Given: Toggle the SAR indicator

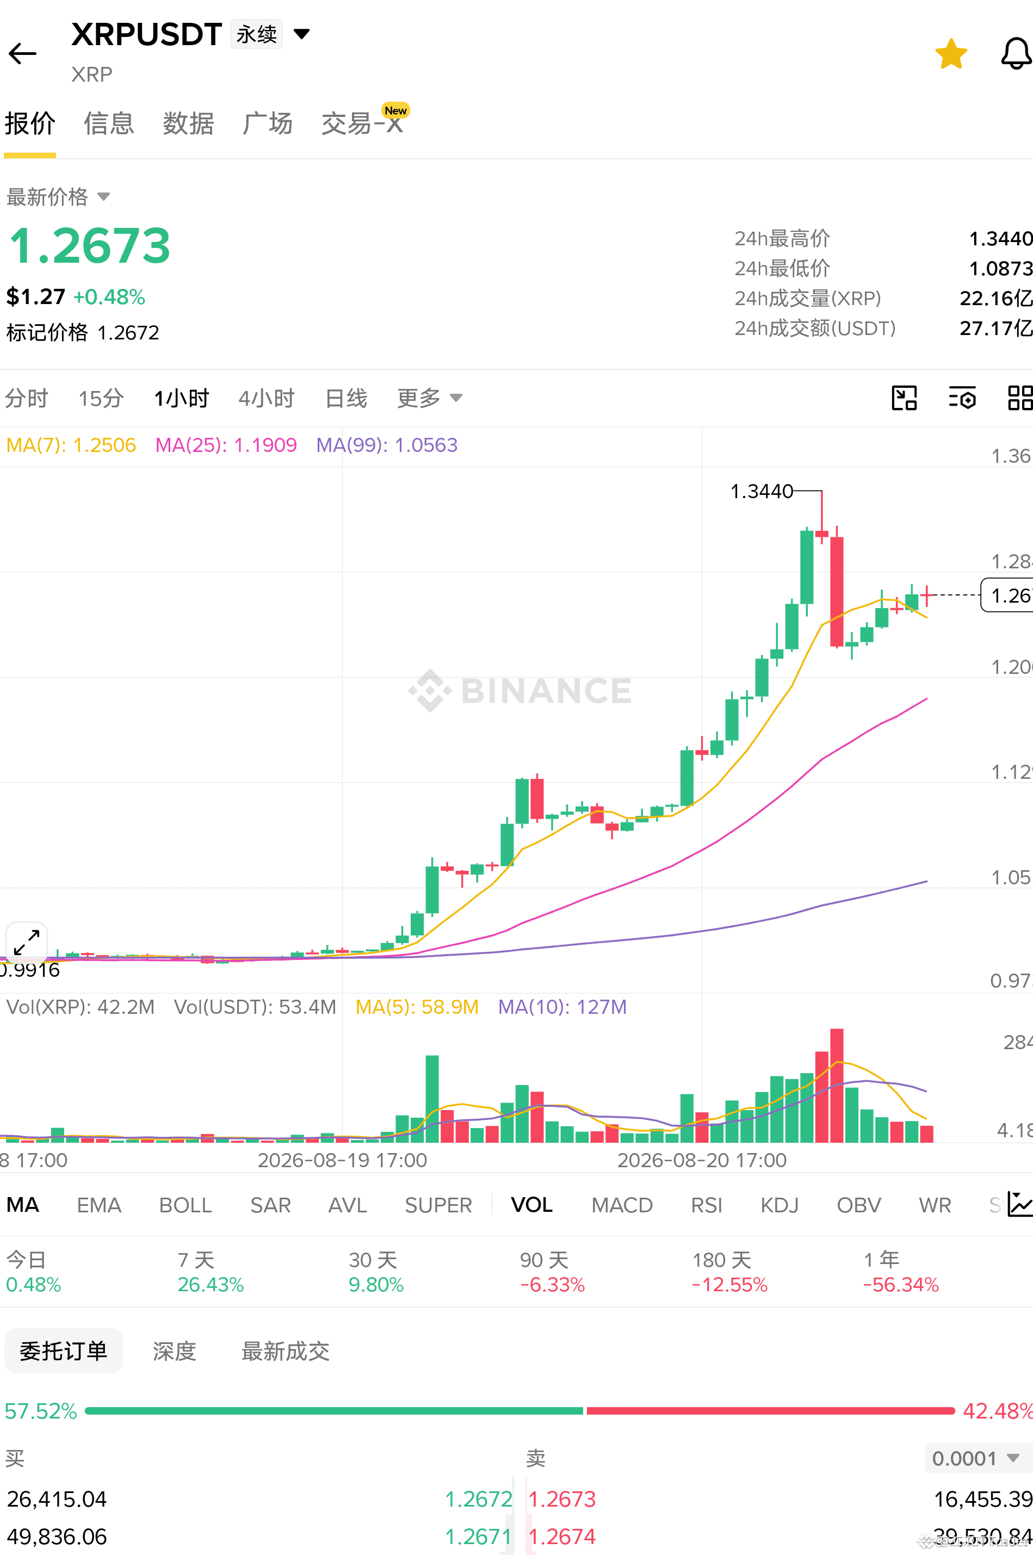Looking at the screenshot, I should coord(270,1205).
